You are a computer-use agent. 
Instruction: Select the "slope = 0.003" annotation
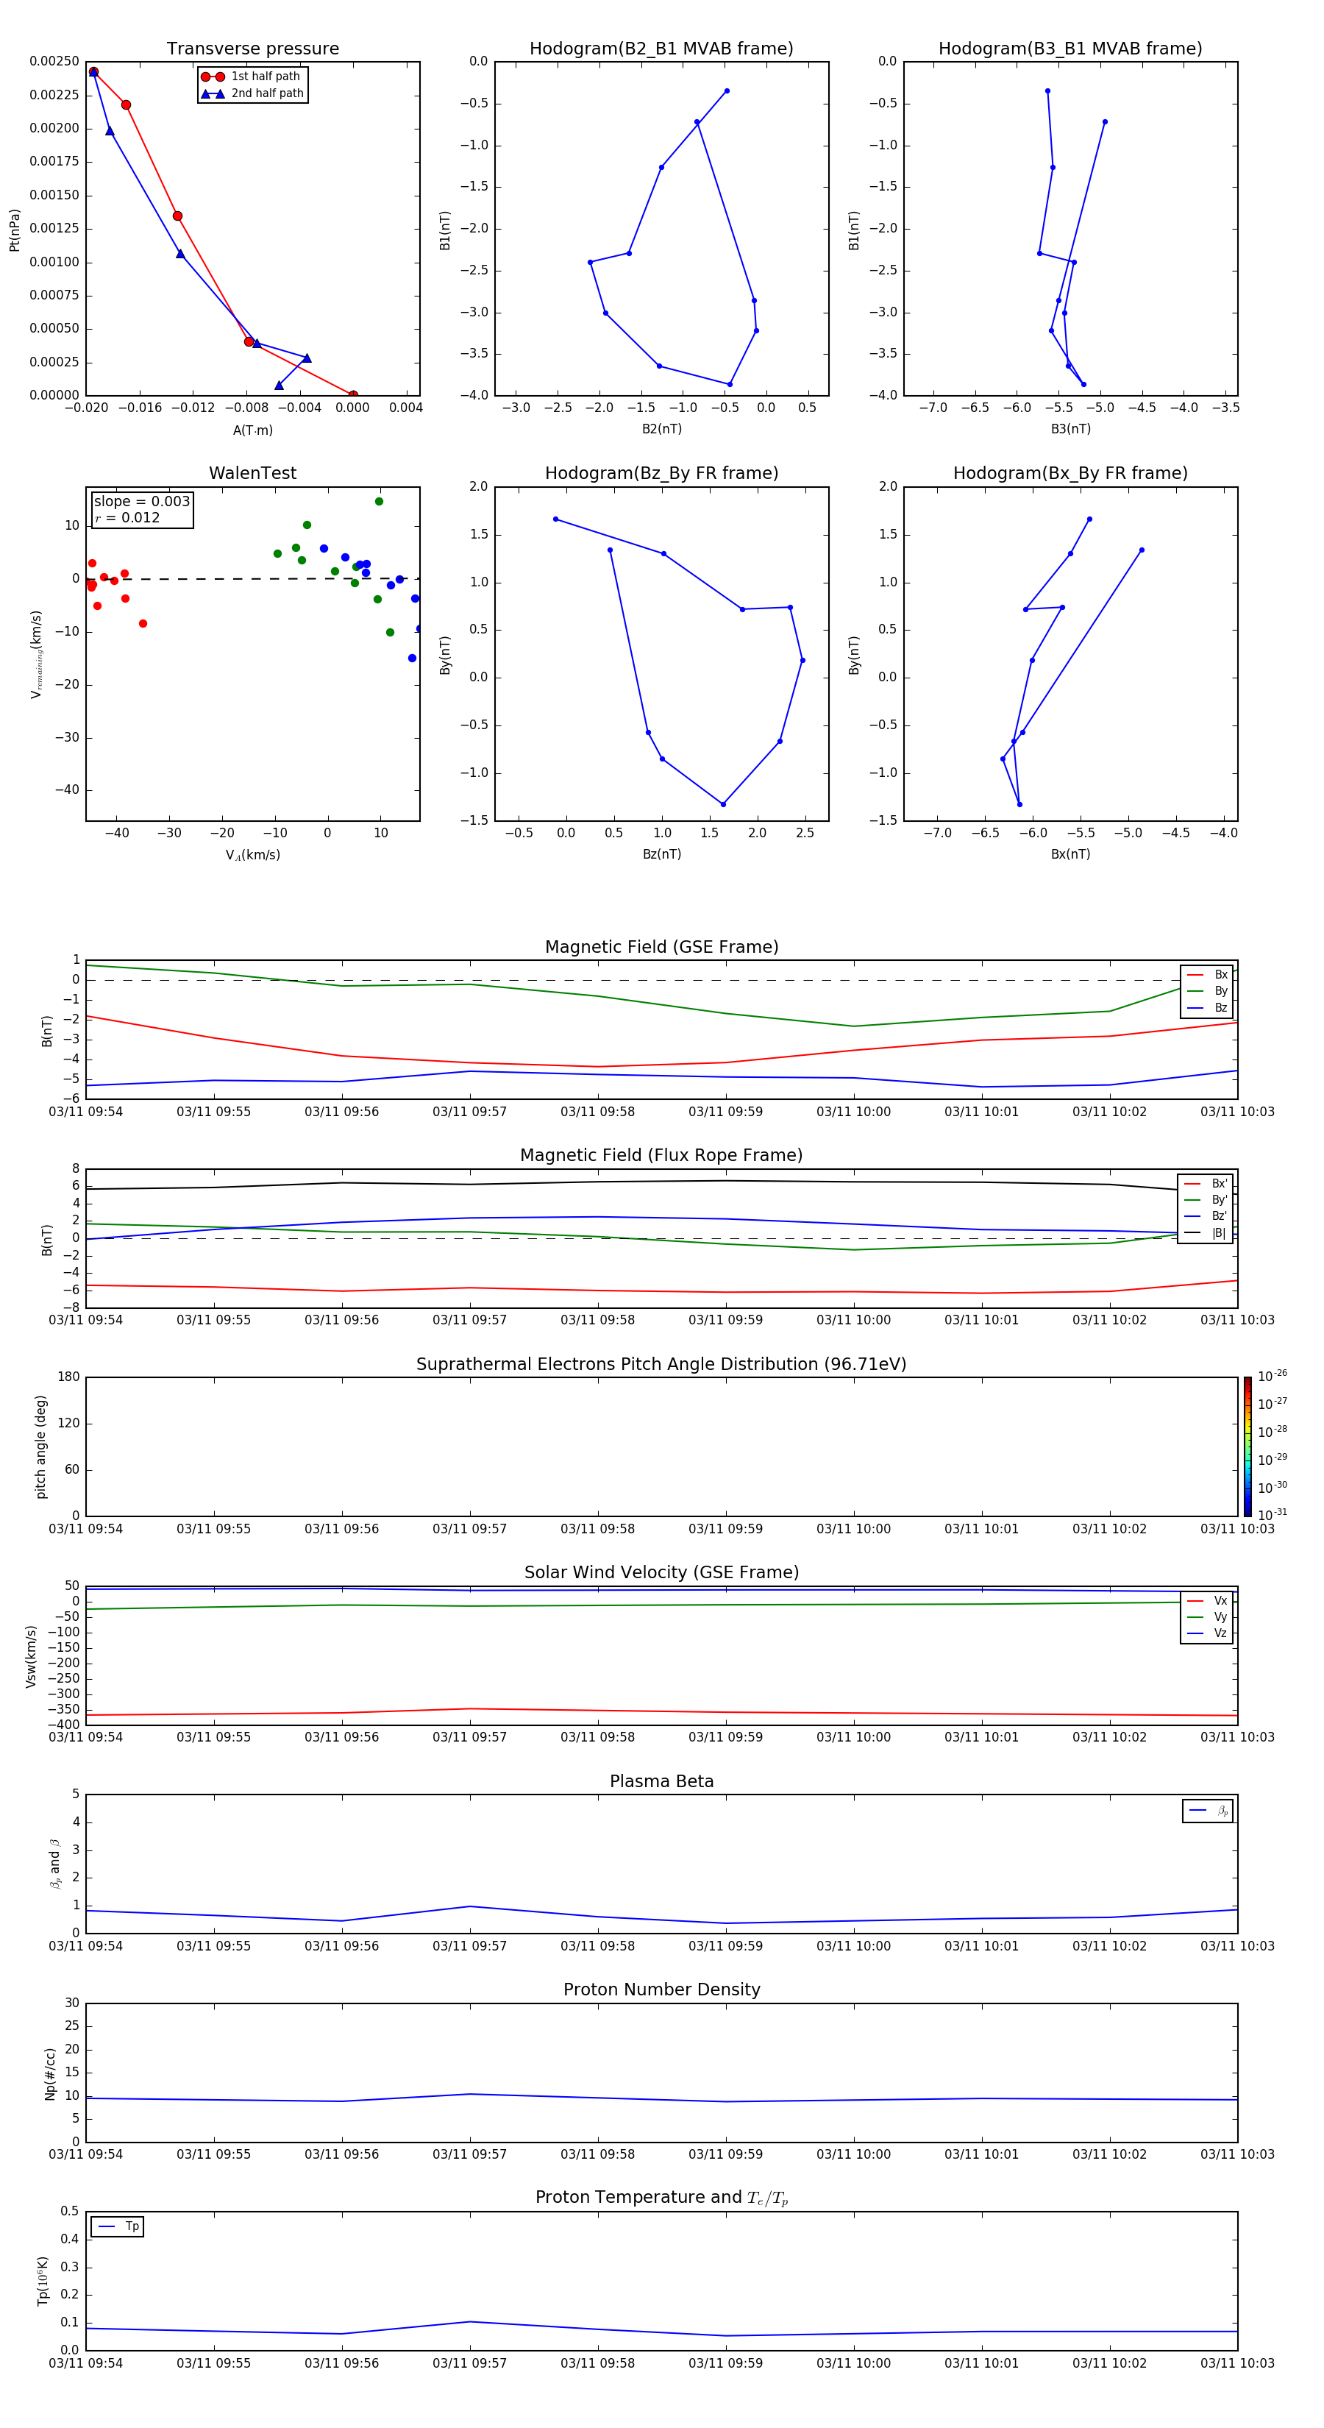click(141, 502)
